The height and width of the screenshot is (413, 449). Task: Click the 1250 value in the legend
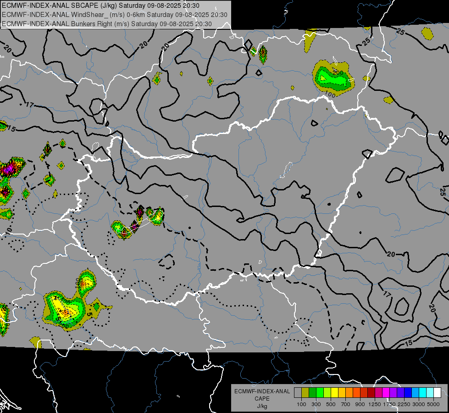pos(375,404)
